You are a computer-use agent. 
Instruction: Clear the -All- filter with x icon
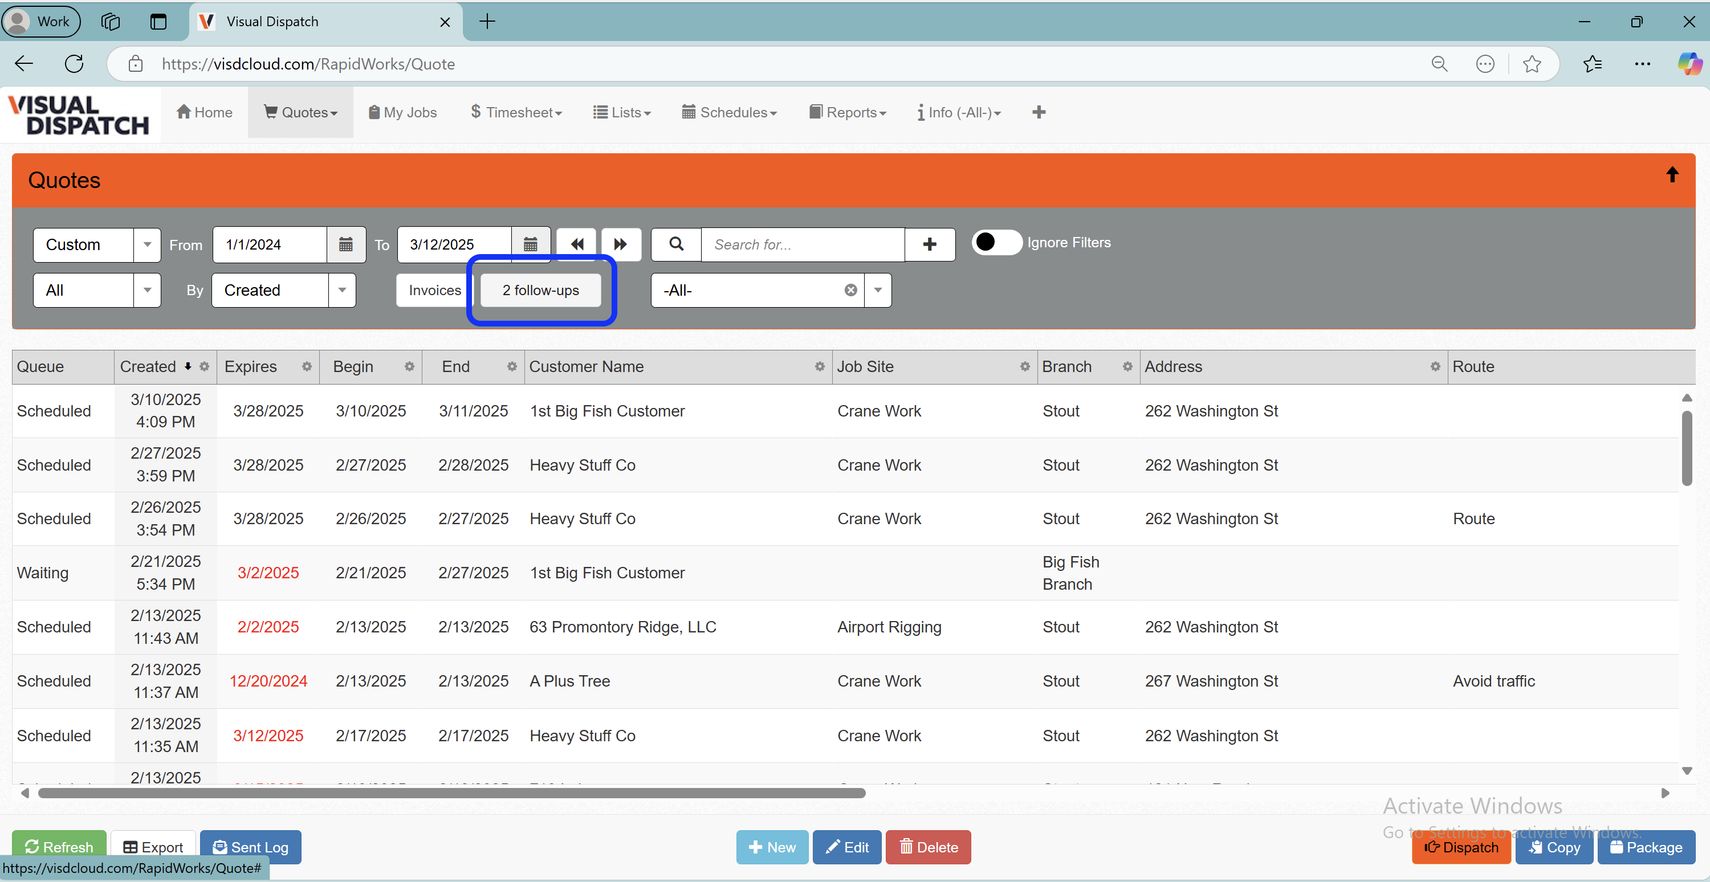pos(850,290)
